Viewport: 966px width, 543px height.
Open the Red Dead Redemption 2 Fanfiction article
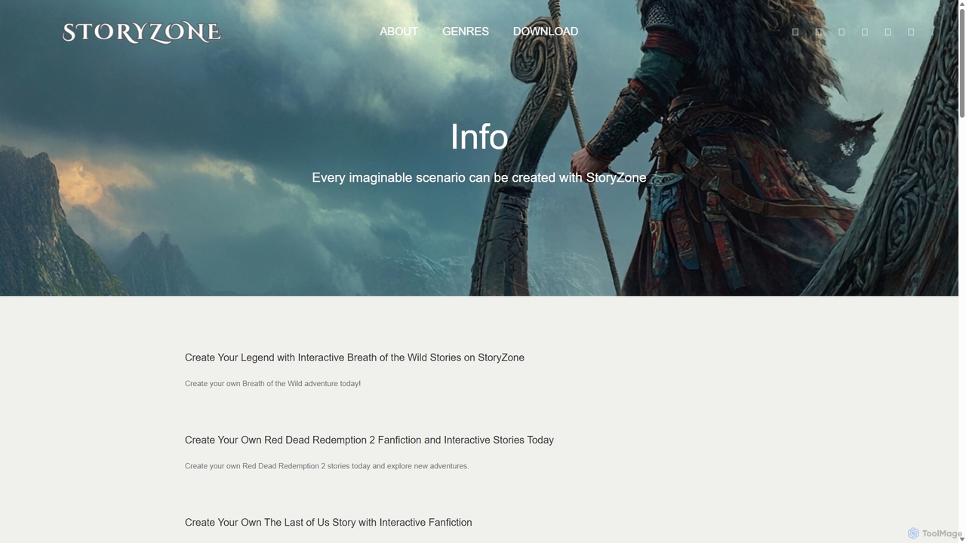pyautogui.click(x=369, y=440)
